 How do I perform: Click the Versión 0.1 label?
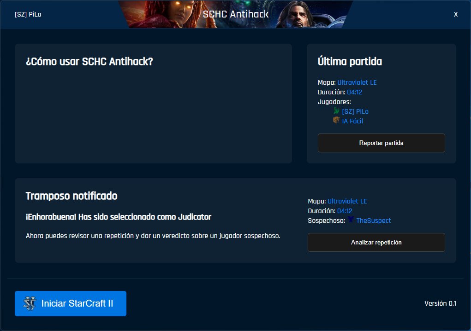[440, 303]
